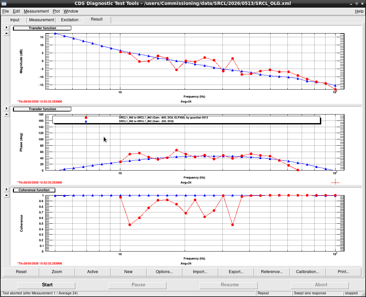Click the right arrow beside the coherence plot

tap(7, 189)
